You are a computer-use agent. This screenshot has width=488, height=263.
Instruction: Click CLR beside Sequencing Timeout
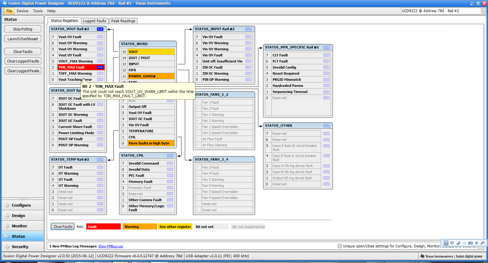click(326, 92)
